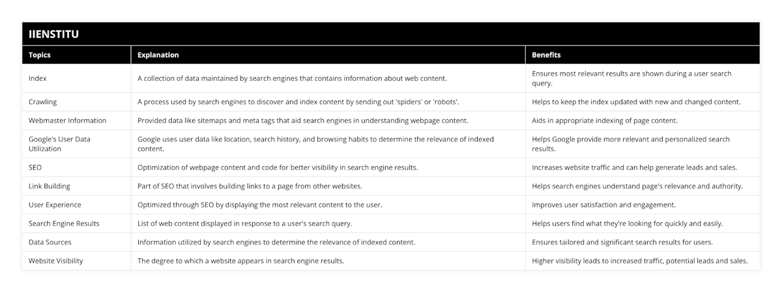The height and width of the screenshot is (292, 782).
Task: Click the Link Building topic
Action: [50, 186]
